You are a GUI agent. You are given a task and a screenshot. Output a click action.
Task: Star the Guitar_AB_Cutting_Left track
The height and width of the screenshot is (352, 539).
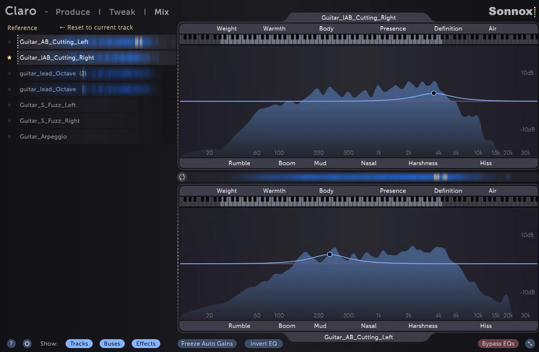tap(9, 42)
